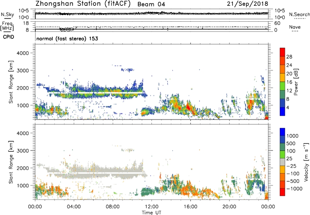Viewport: 310px width, 215px height.
Task: Click 'Slant Range [km]' label of velocity panel
Action: tap(11, 162)
